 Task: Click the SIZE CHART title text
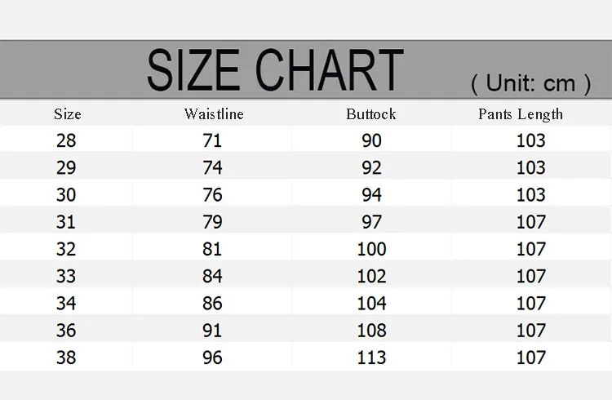[275, 70]
